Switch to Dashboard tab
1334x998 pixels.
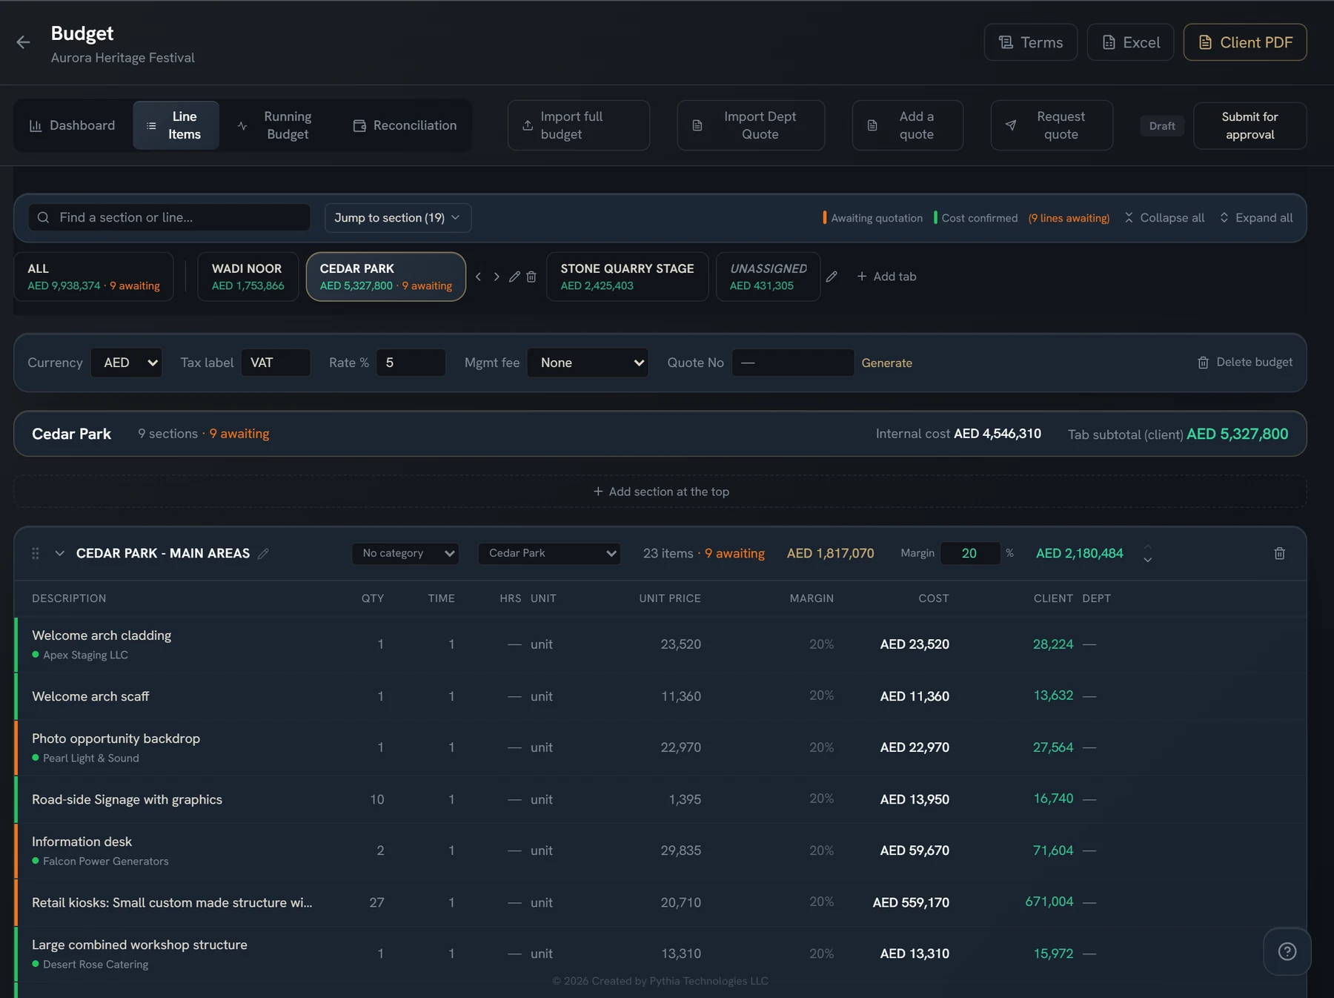[73, 125]
